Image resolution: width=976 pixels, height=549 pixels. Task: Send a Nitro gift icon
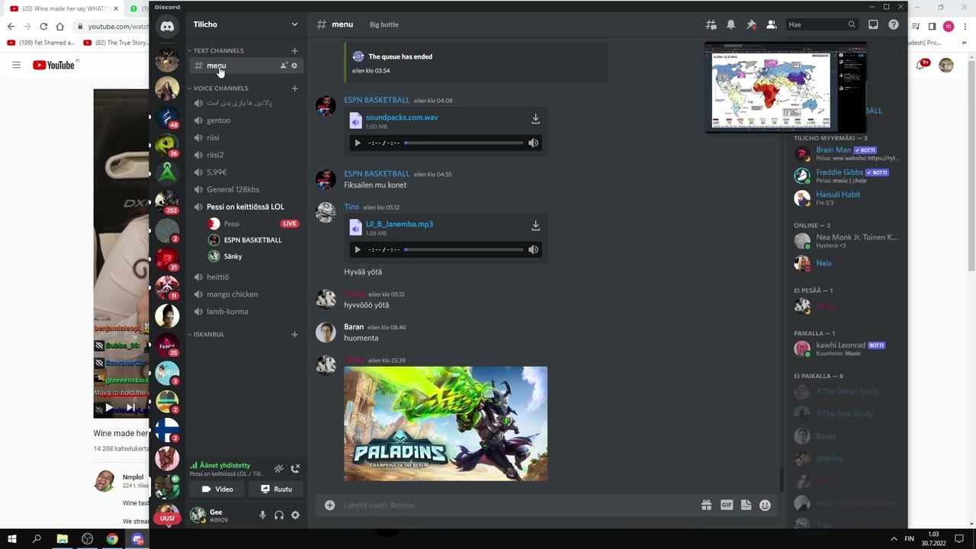pyautogui.click(x=706, y=505)
